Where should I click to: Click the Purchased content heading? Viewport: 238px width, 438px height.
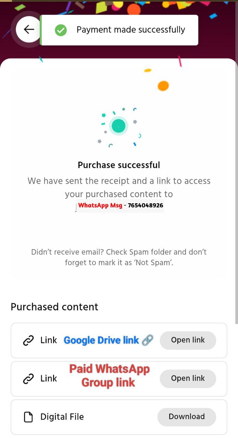tap(54, 307)
